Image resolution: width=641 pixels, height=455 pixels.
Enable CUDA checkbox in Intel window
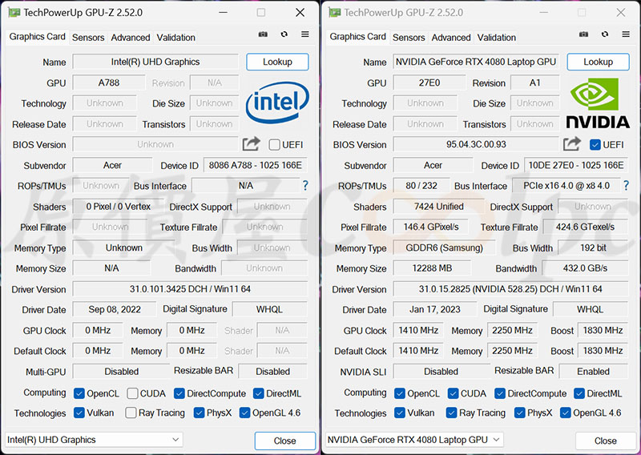click(131, 393)
